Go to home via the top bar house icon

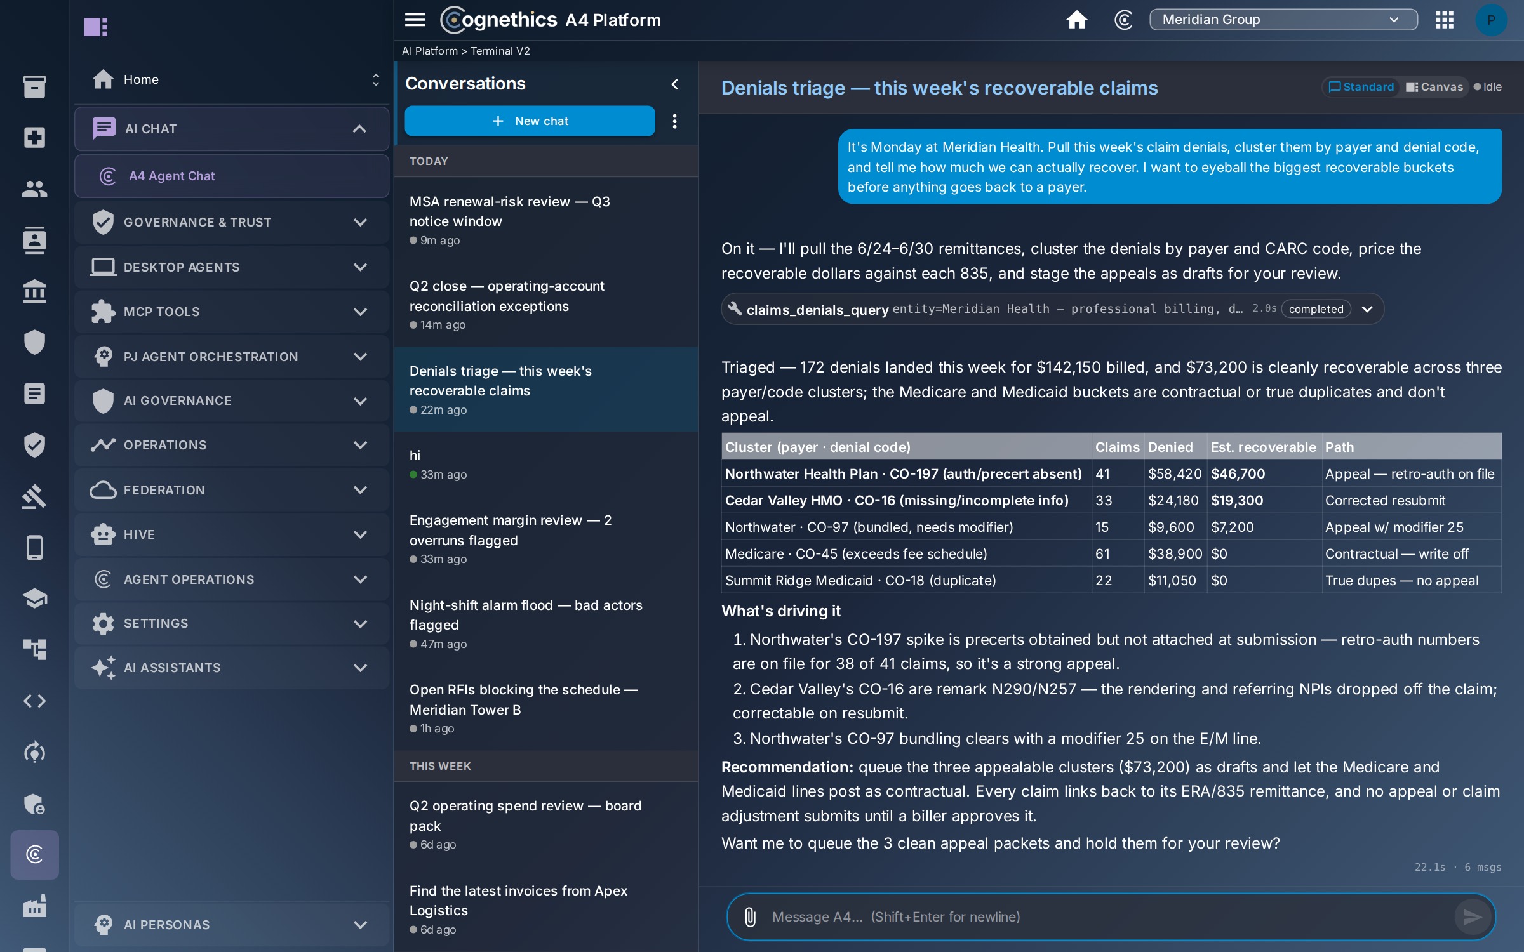tap(1076, 20)
